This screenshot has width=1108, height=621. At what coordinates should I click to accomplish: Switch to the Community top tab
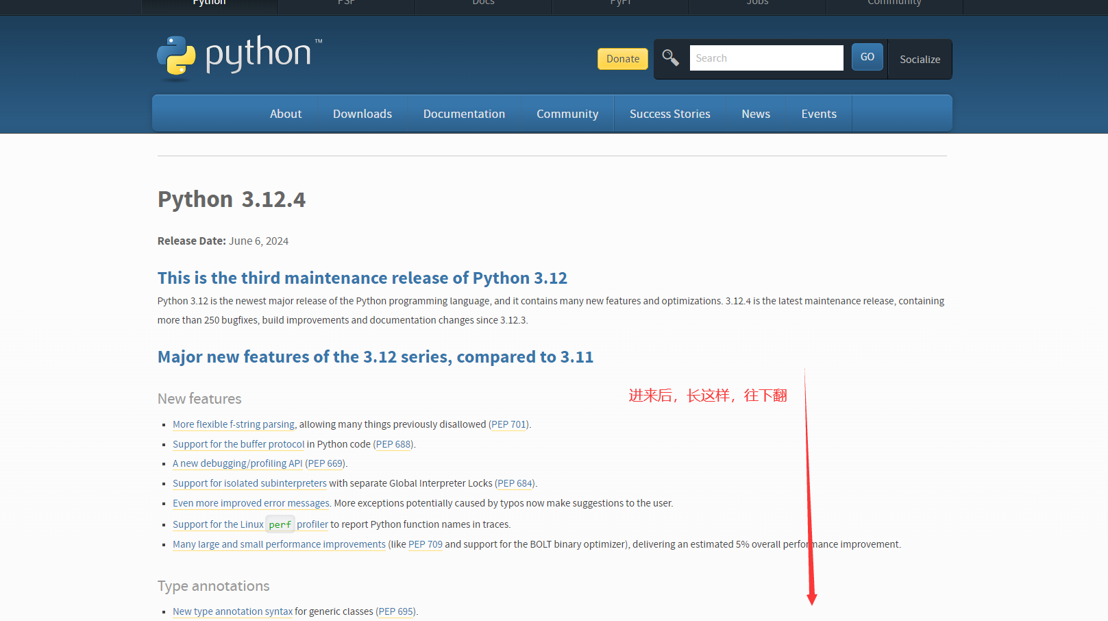pos(894,5)
